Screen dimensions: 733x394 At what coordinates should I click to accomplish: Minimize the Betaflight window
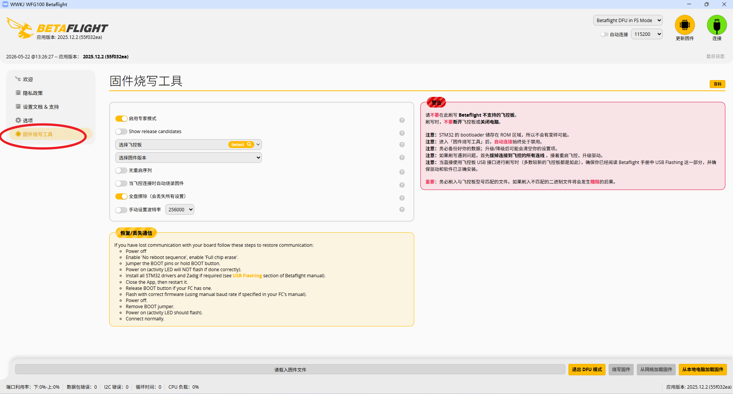[689, 4]
